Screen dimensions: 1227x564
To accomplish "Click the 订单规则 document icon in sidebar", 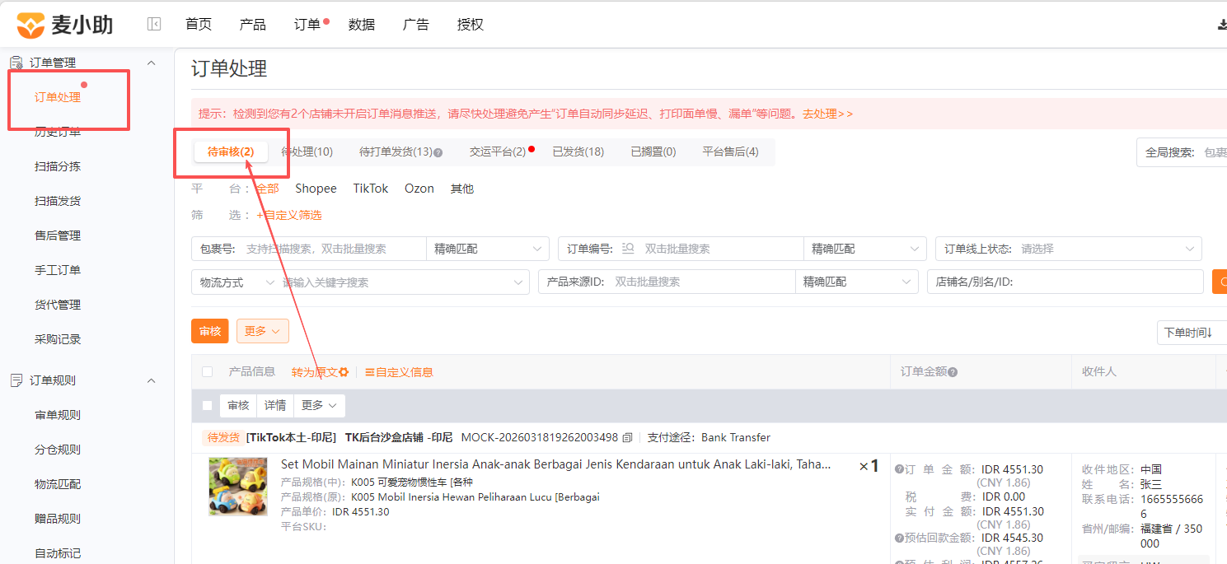I will tap(16, 380).
